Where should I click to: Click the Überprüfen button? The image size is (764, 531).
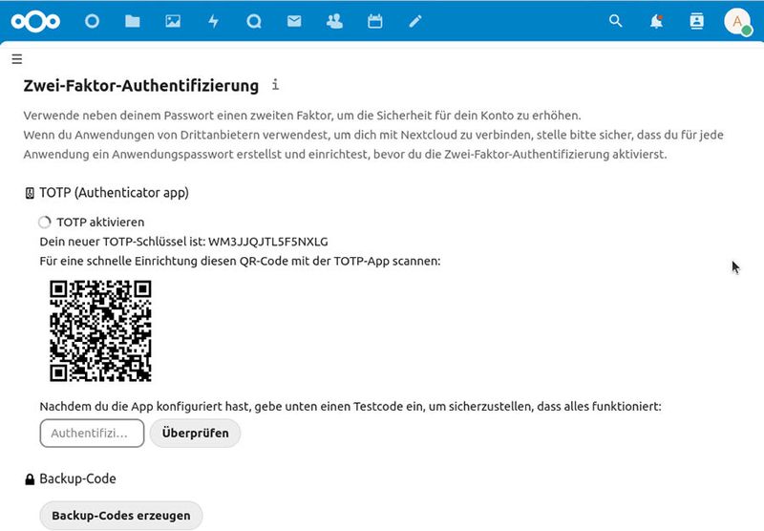click(196, 433)
